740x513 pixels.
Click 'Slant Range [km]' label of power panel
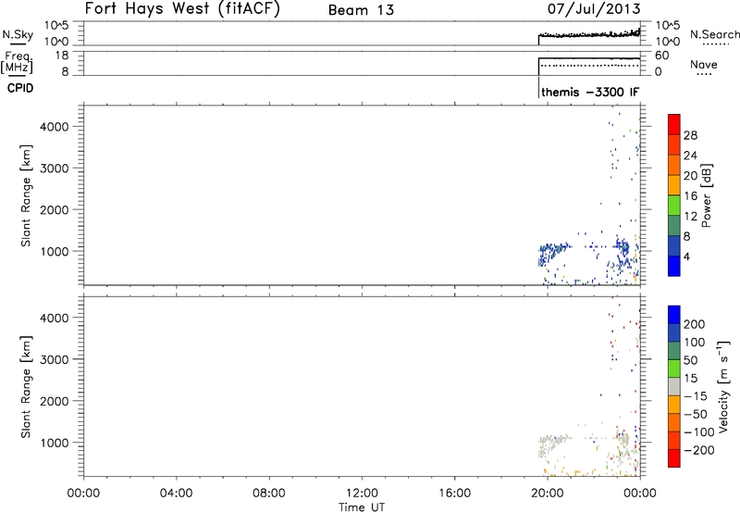tap(26, 195)
